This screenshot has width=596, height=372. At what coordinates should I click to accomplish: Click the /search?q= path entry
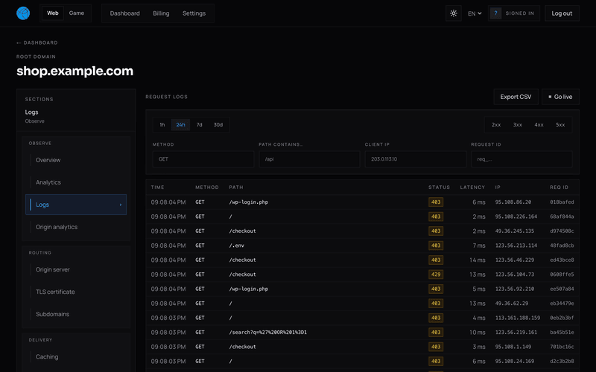point(268,332)
